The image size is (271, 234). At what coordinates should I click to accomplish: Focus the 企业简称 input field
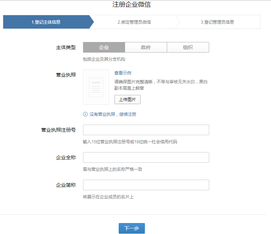[146, 185]
